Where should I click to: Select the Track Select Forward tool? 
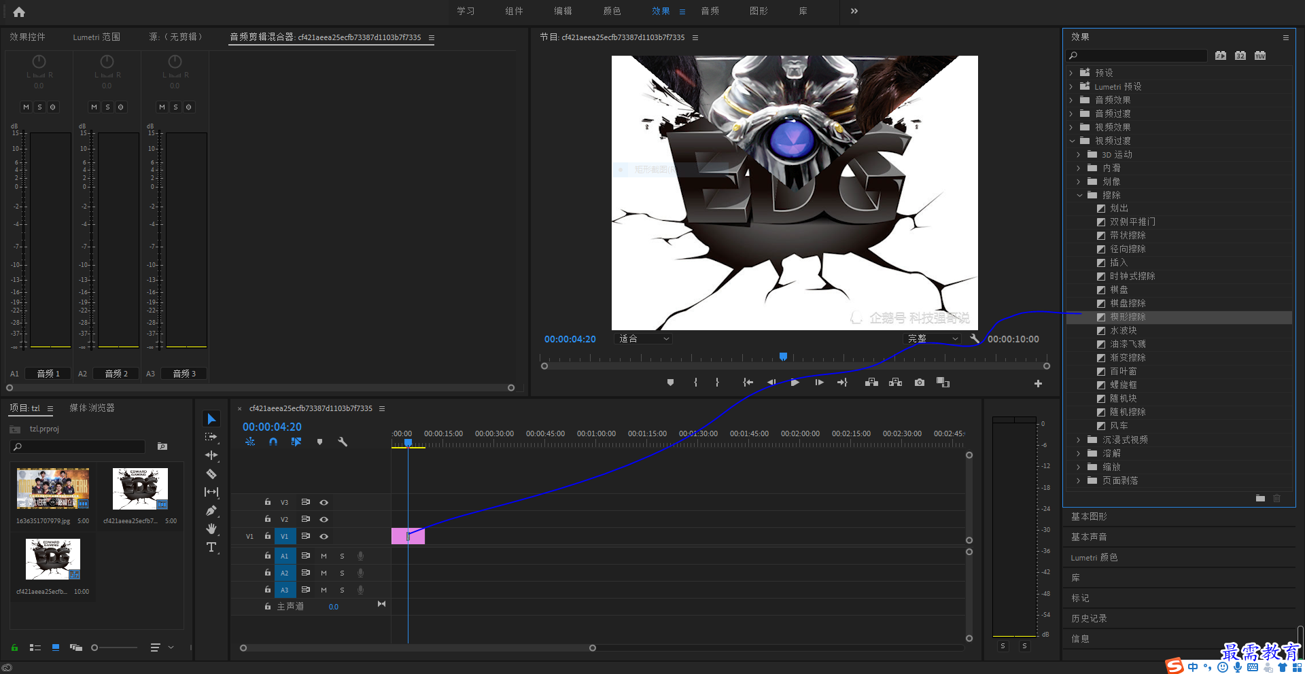click(x=211, y=437)
